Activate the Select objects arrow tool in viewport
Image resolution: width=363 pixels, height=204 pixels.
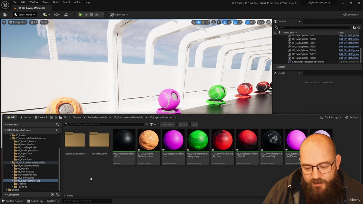tap(194, 22)
